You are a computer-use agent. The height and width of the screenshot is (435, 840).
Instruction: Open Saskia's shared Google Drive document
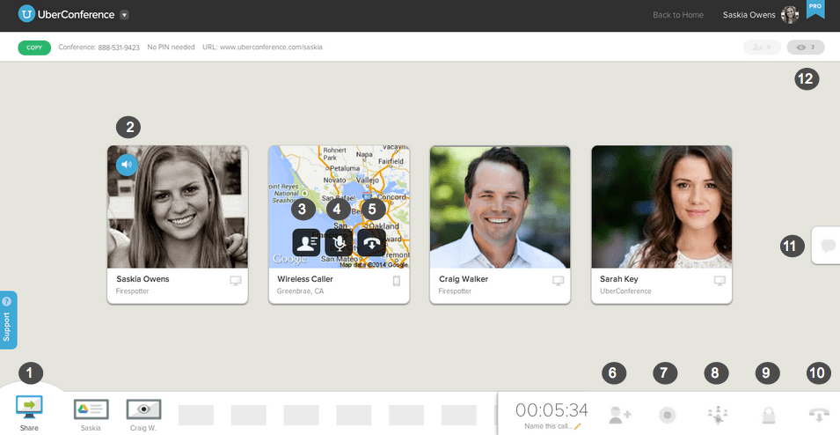tap(91, 410)
